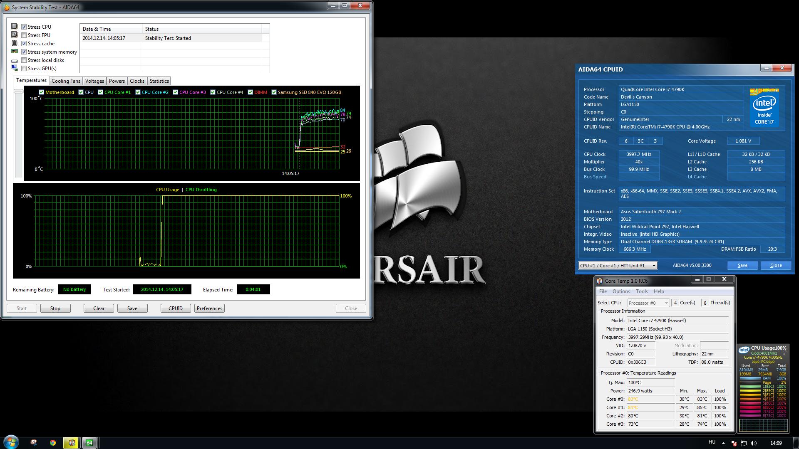Click the Stress CPU chip icon
799x449 pixels.
coord(15,26)
